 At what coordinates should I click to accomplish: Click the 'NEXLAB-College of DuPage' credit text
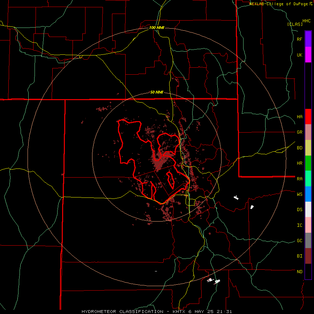(x=279, y=4)
